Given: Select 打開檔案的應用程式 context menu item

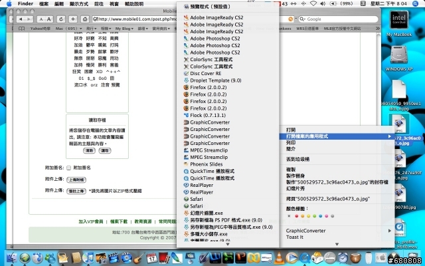Looking at the screenshot, I should [337, 136].
